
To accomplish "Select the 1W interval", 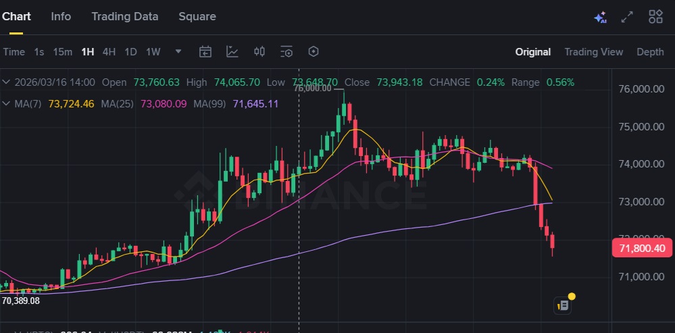I will pyautogui.click(x=153, y=52).
